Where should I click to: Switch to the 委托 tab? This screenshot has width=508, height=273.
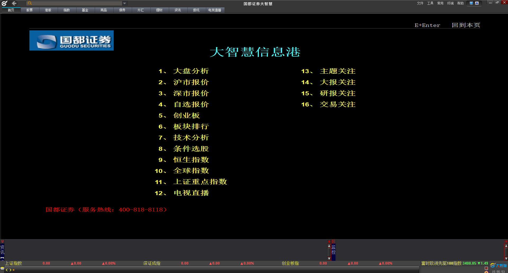(x=196, y=10)
